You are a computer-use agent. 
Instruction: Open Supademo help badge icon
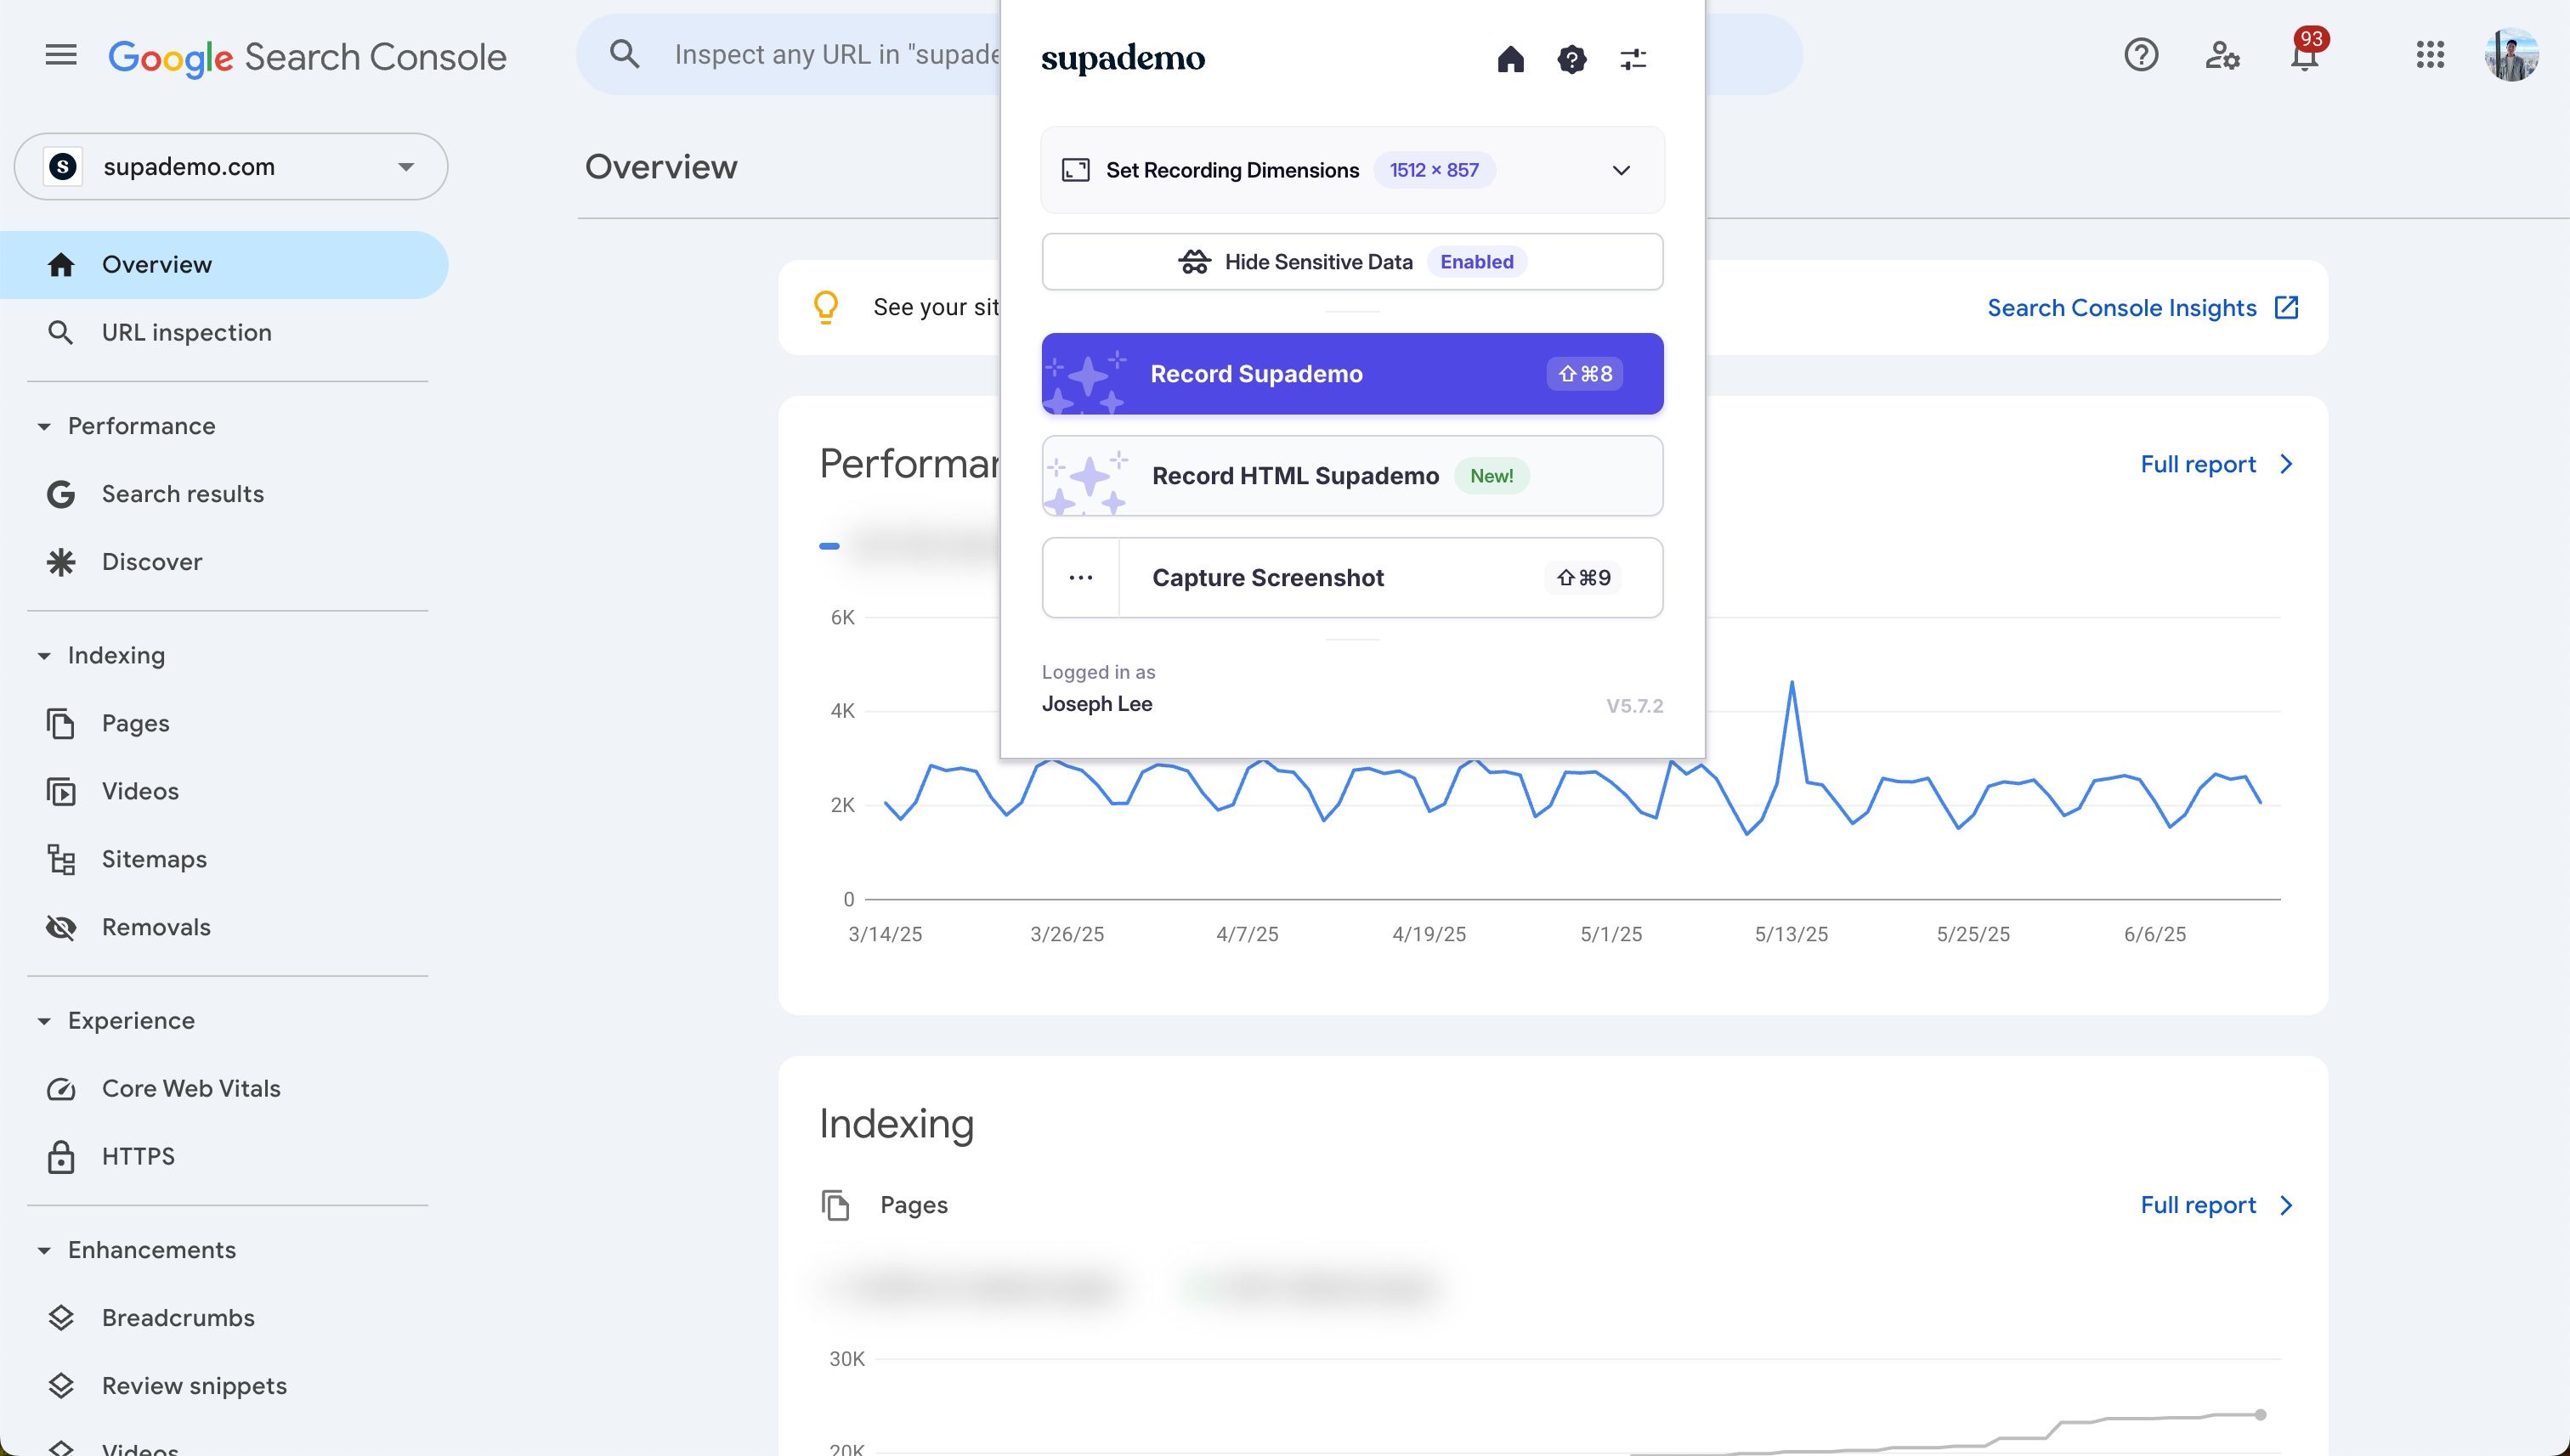(x=1571, y=59)
